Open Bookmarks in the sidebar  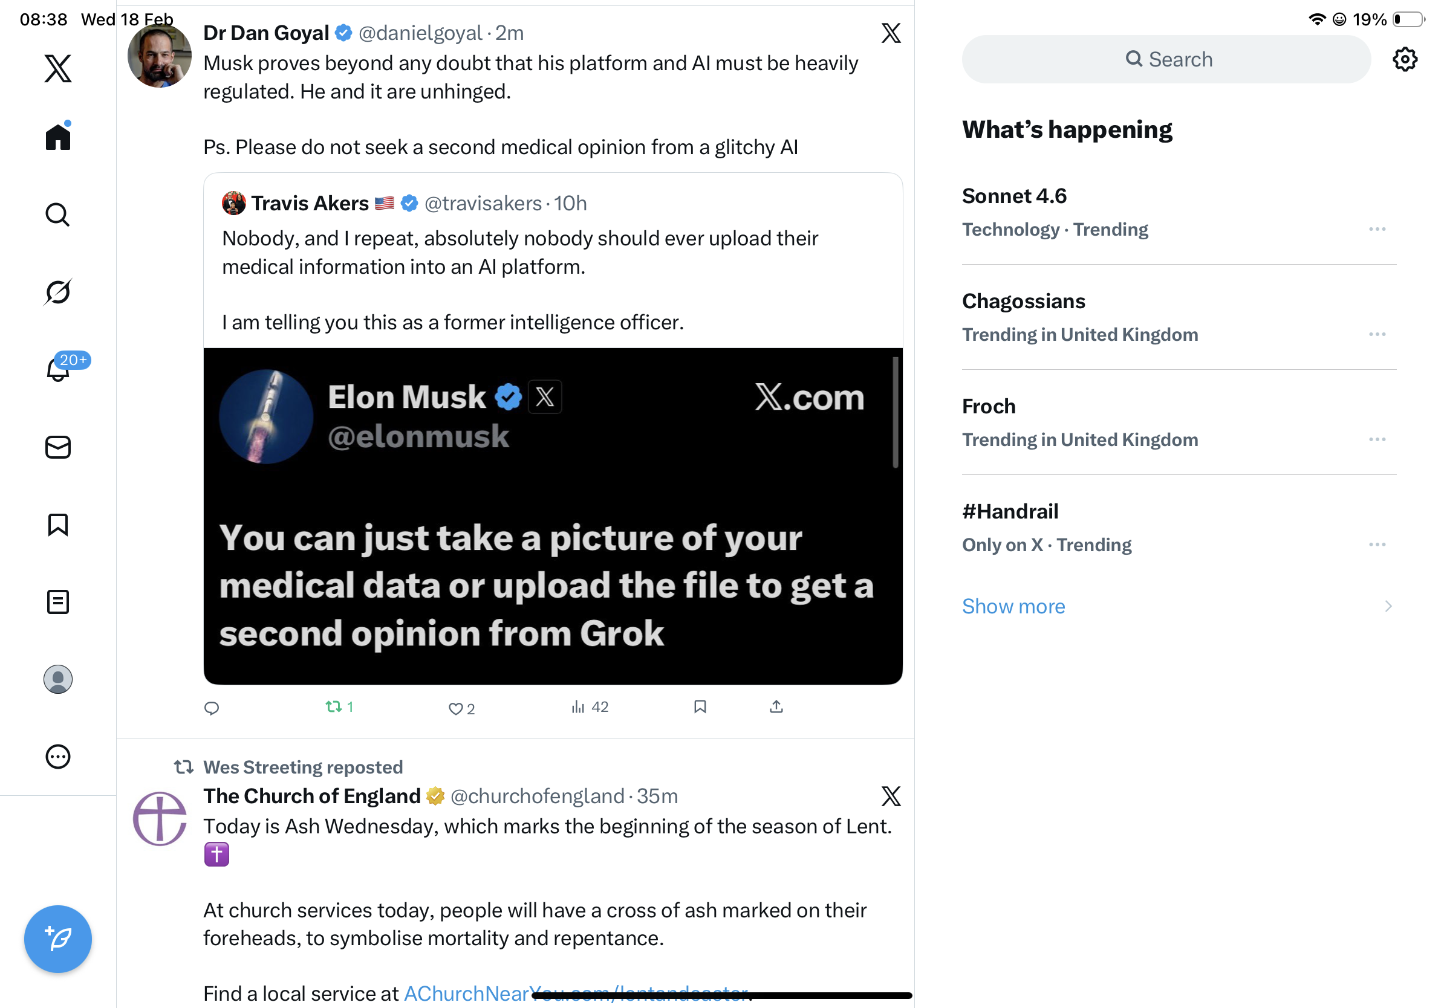(58, 525)
